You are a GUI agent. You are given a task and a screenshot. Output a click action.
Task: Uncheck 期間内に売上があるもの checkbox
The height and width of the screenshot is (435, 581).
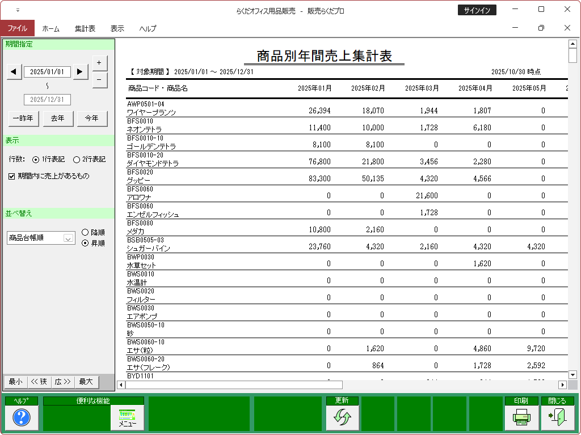11,176
